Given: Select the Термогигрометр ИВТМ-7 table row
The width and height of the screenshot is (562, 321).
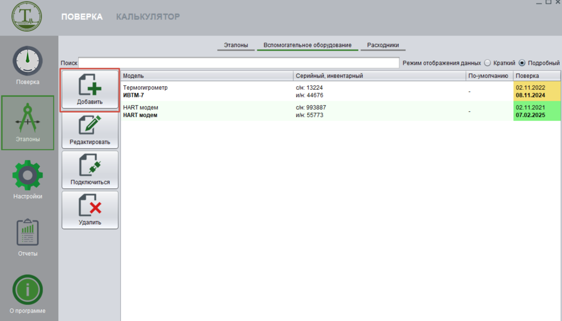Looking at the screenshot, I should coord(207,91).
